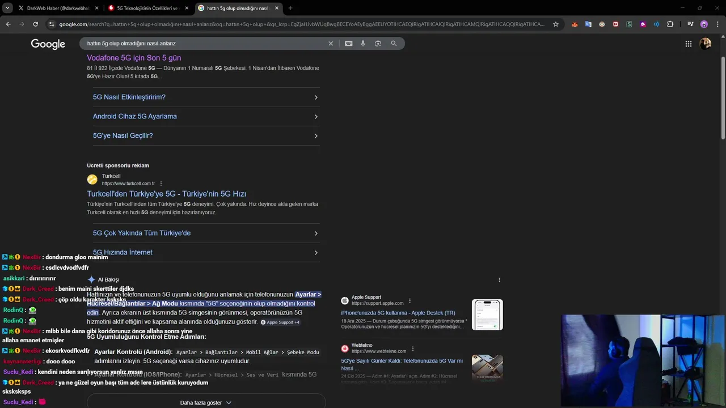Open the MetaMask fox extension
This screenshot has height=408, width=726.
pos(575,24)
